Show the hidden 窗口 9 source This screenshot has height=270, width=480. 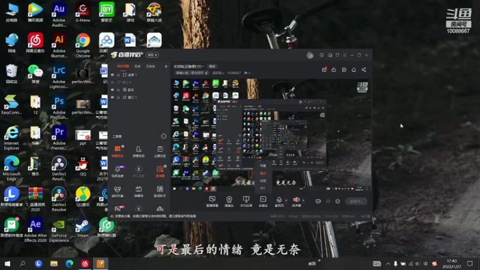click(112, 82)
